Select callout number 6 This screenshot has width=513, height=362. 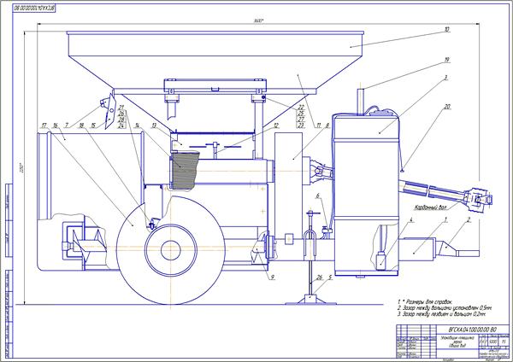[317, 196]
